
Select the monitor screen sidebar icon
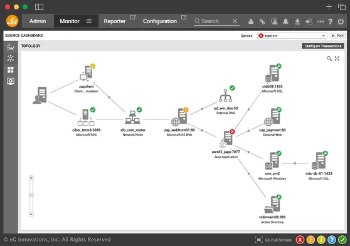(11, 81)
